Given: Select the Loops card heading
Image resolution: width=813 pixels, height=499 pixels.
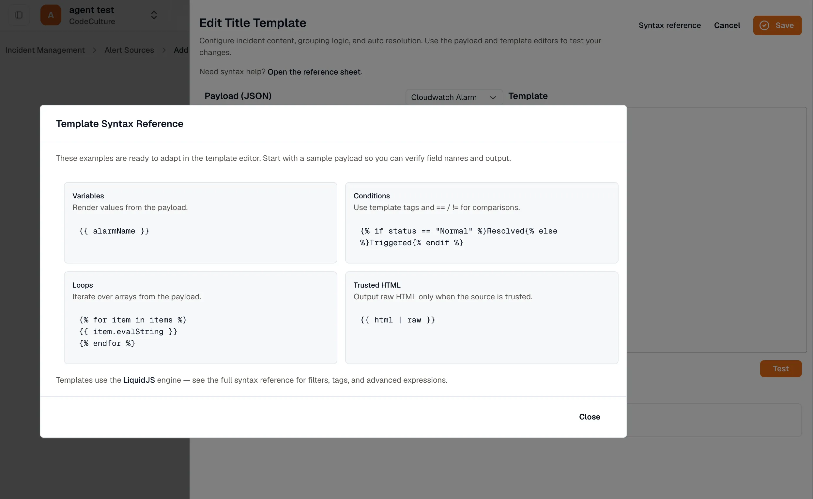Looking at the screenshot, I should (x=83, y=285).
